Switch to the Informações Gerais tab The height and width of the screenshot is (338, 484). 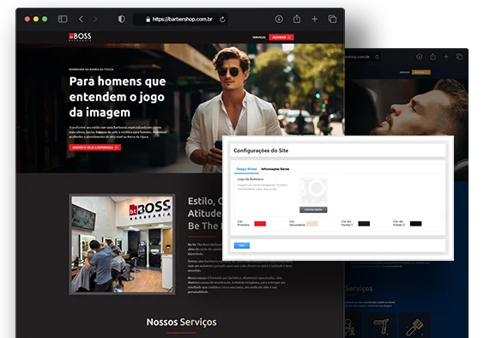pyautogui.click(x=275, y=169)
